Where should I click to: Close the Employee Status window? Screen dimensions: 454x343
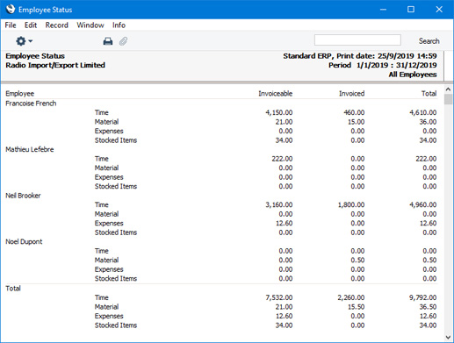click(x=439, y=10)
